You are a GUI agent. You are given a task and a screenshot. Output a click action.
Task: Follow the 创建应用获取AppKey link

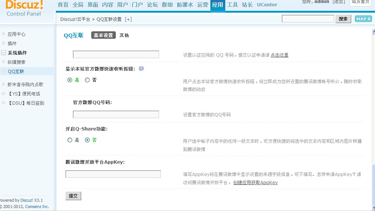(255, 183)
